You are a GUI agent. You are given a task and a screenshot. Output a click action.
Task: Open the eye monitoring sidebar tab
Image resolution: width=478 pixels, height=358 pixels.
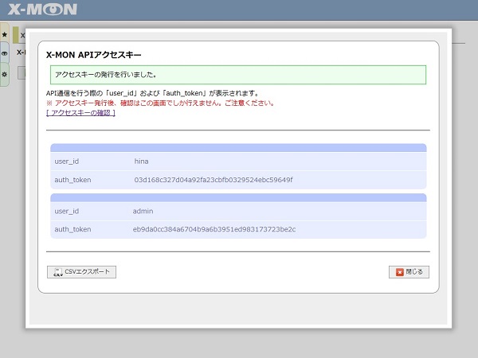(5, 53)
